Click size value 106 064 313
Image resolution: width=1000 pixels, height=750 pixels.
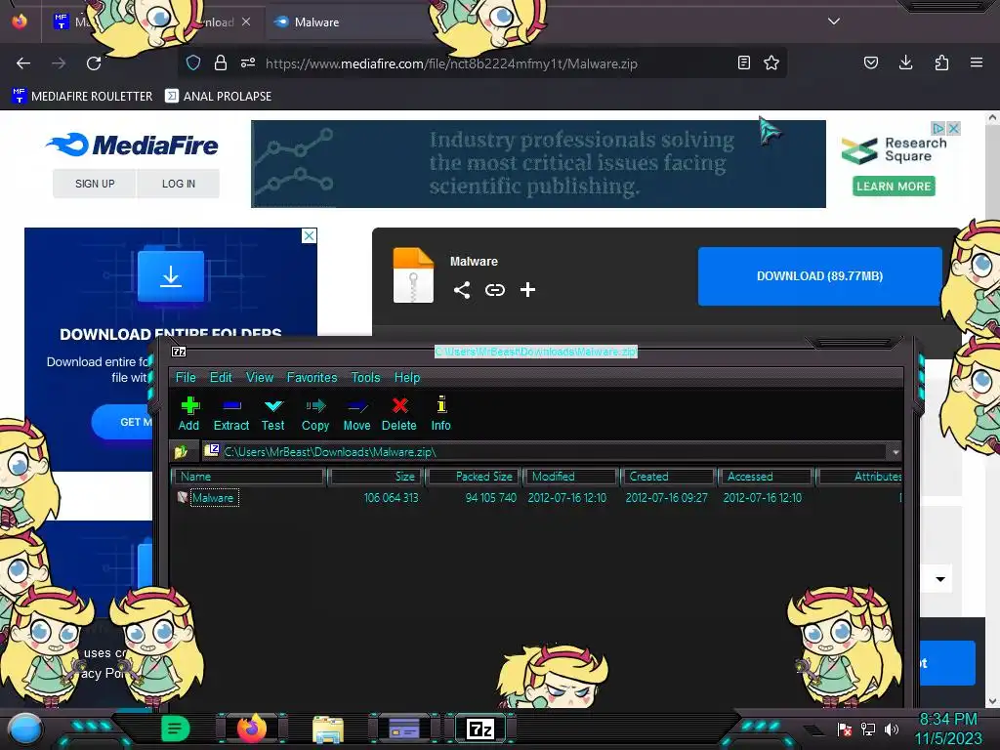click(391, 498)
